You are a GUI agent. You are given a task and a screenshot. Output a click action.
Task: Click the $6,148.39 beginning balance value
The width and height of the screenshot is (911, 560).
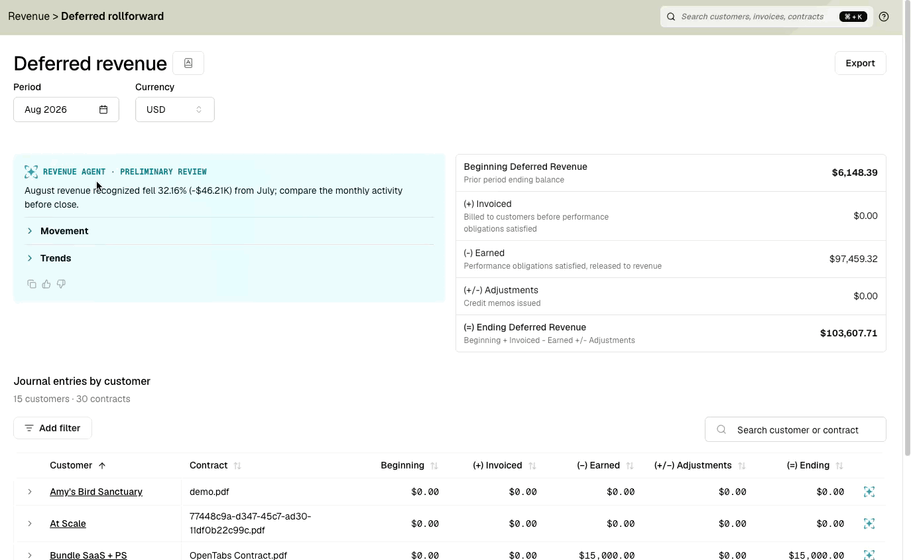click(855, 173)
